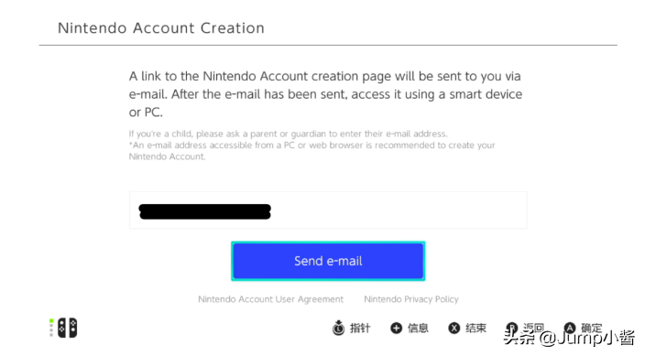
Task: Click the B button back icon
Action: tap(512, 328)
